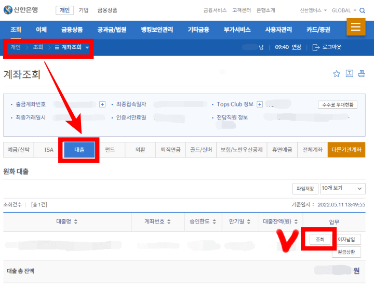The width and height of the screenshot is (374, 289).
Task: Switch to the 골드/실버 tab
Action: click(x=201, y=150)
